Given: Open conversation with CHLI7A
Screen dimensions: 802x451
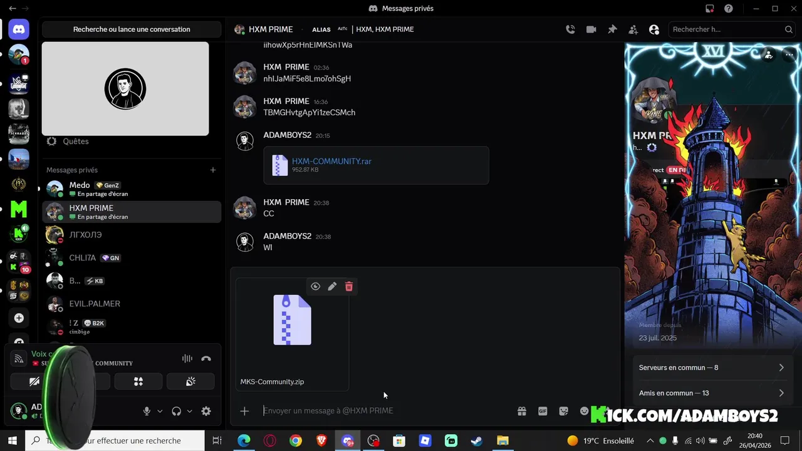Looking at the screenshot, I should (132, 258).
